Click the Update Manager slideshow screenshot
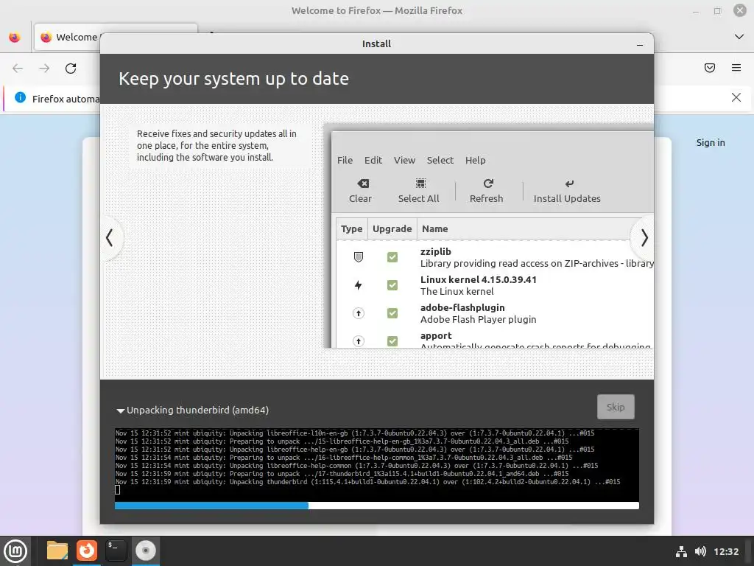Screen dimensions: 754x566 [x=489, y=236]
